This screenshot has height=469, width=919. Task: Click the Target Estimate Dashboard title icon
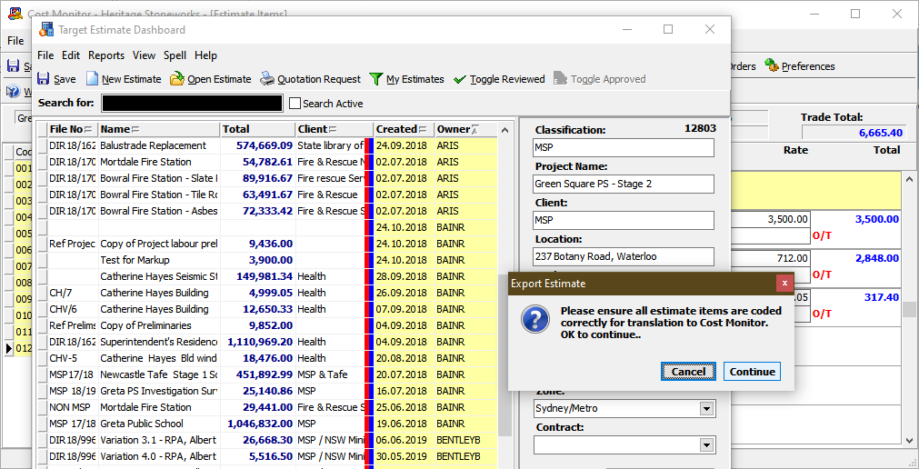(x=46, y=30)
